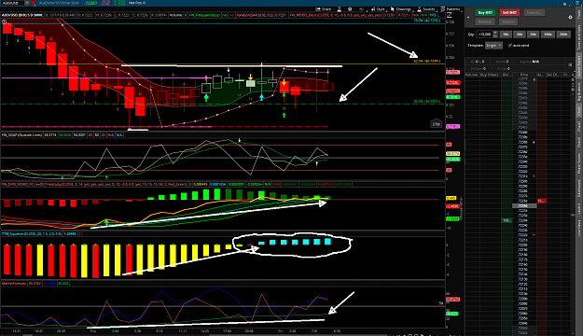583x336 pixels.
Task: Open the Studies menu
Action: [x=426, y=9]
